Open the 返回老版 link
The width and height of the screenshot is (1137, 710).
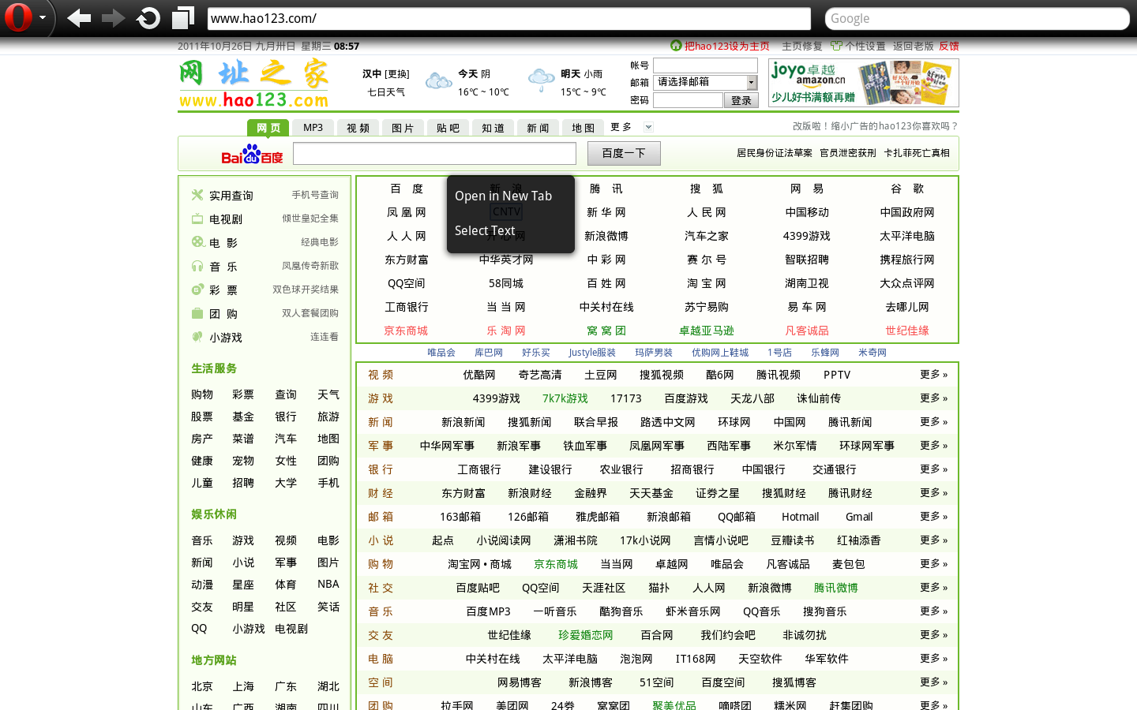[x=914, y=47]
